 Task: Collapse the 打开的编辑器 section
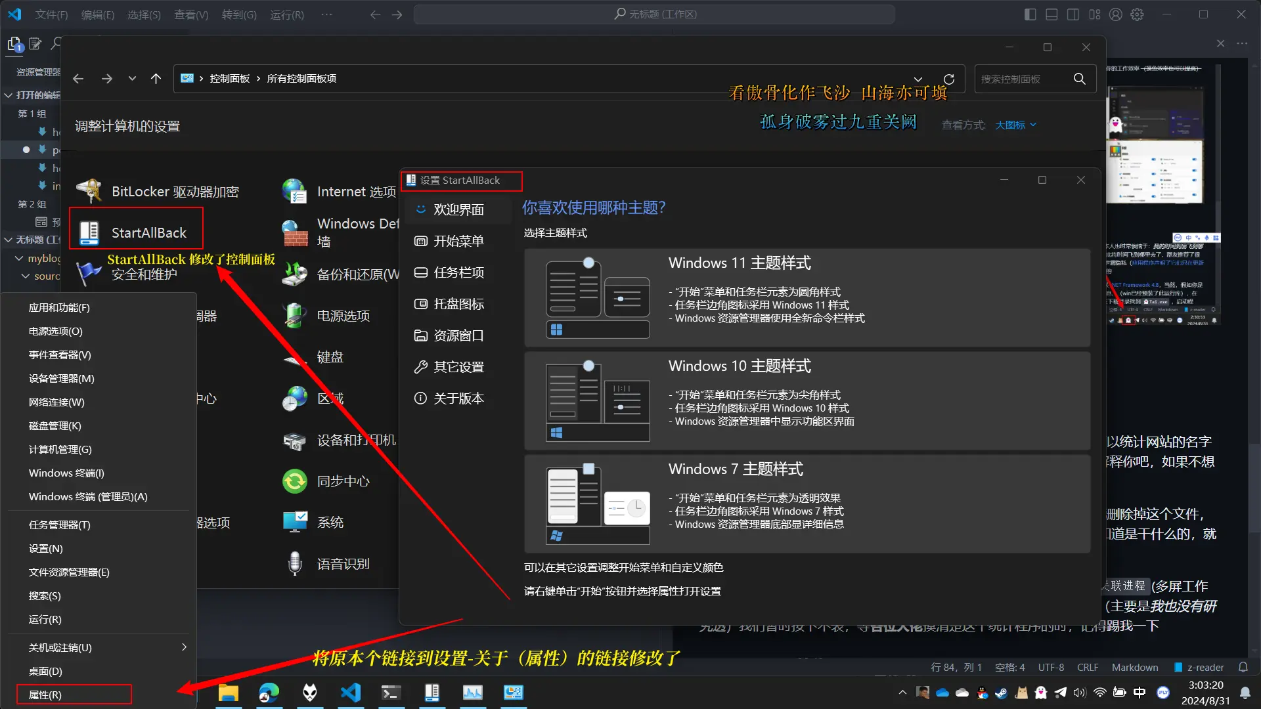click(9, 95)
